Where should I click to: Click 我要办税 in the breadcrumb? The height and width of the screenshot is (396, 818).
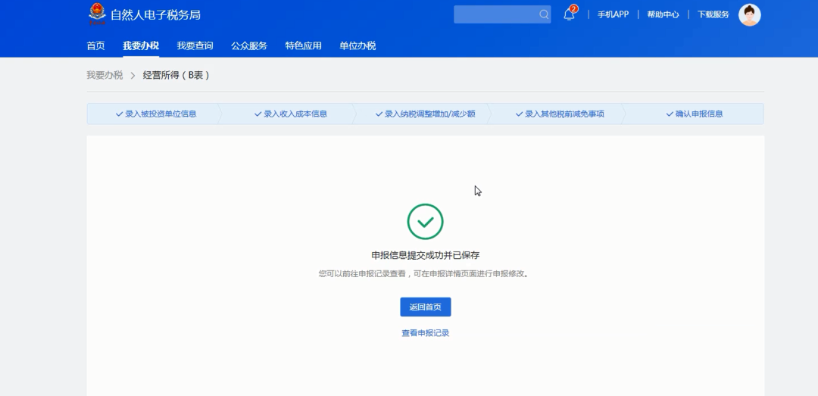pyautogui.click(x=105, y=75)
